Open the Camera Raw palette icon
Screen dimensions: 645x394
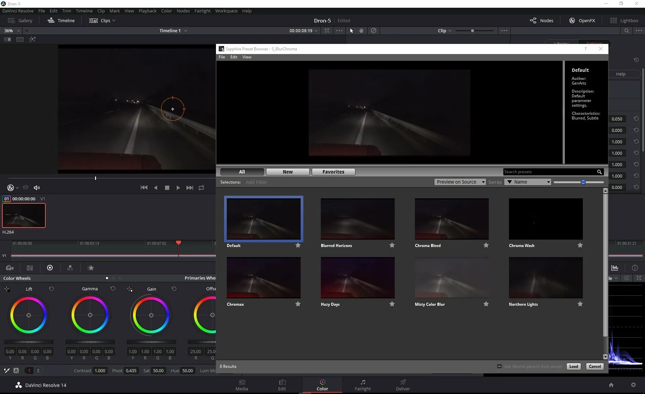coord(10,268)
